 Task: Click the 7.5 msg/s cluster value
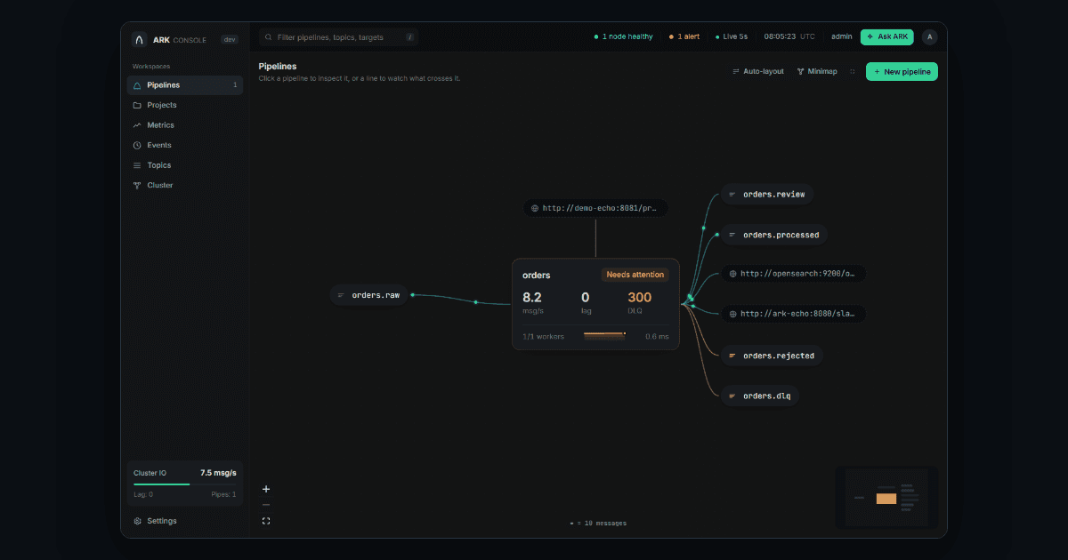pyautogui.click(x=218, y=473)
